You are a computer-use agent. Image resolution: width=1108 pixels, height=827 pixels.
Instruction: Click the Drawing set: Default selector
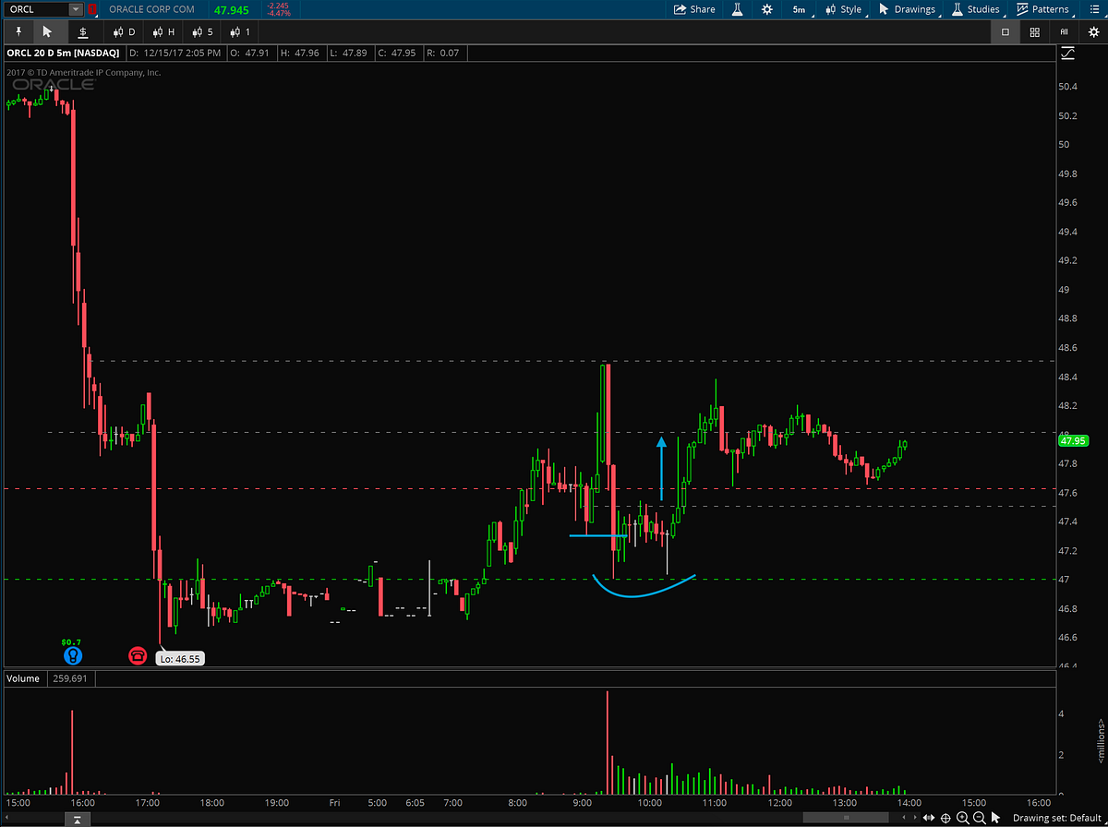click(1055, 818)
